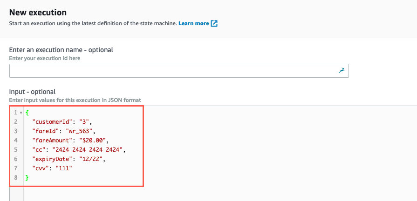This screenshot has height=201, width=417.
Task: Select gutter line number 4
Action: (16, 141)
